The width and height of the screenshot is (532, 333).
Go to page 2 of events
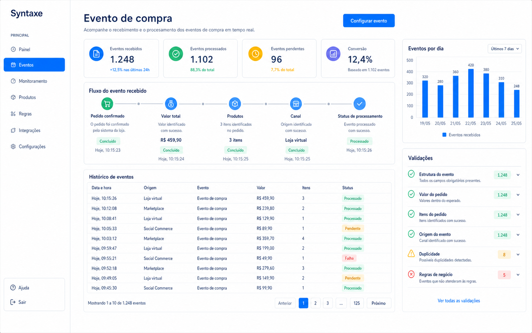pos(315,303)
